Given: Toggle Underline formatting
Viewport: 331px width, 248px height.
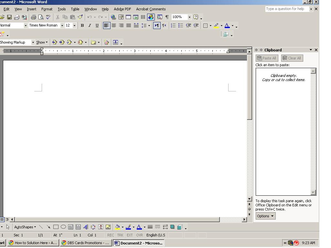Looking at the screenshot, I should coord(97,26).
